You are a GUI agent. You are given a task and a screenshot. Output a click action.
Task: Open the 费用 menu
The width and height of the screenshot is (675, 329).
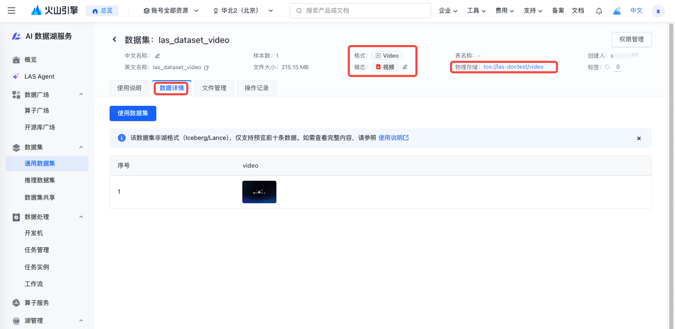pos(505,10)
